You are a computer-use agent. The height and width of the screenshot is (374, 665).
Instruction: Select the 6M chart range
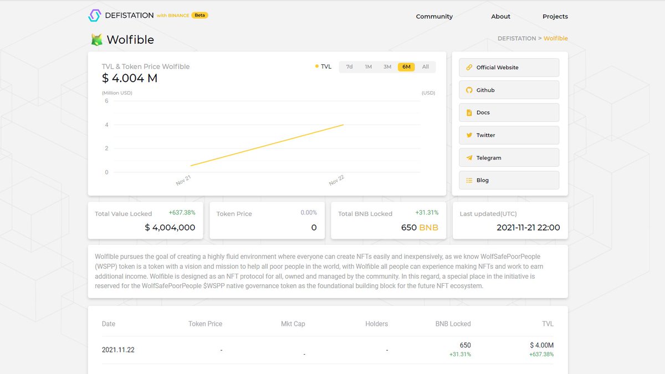[x=406, y=66]
